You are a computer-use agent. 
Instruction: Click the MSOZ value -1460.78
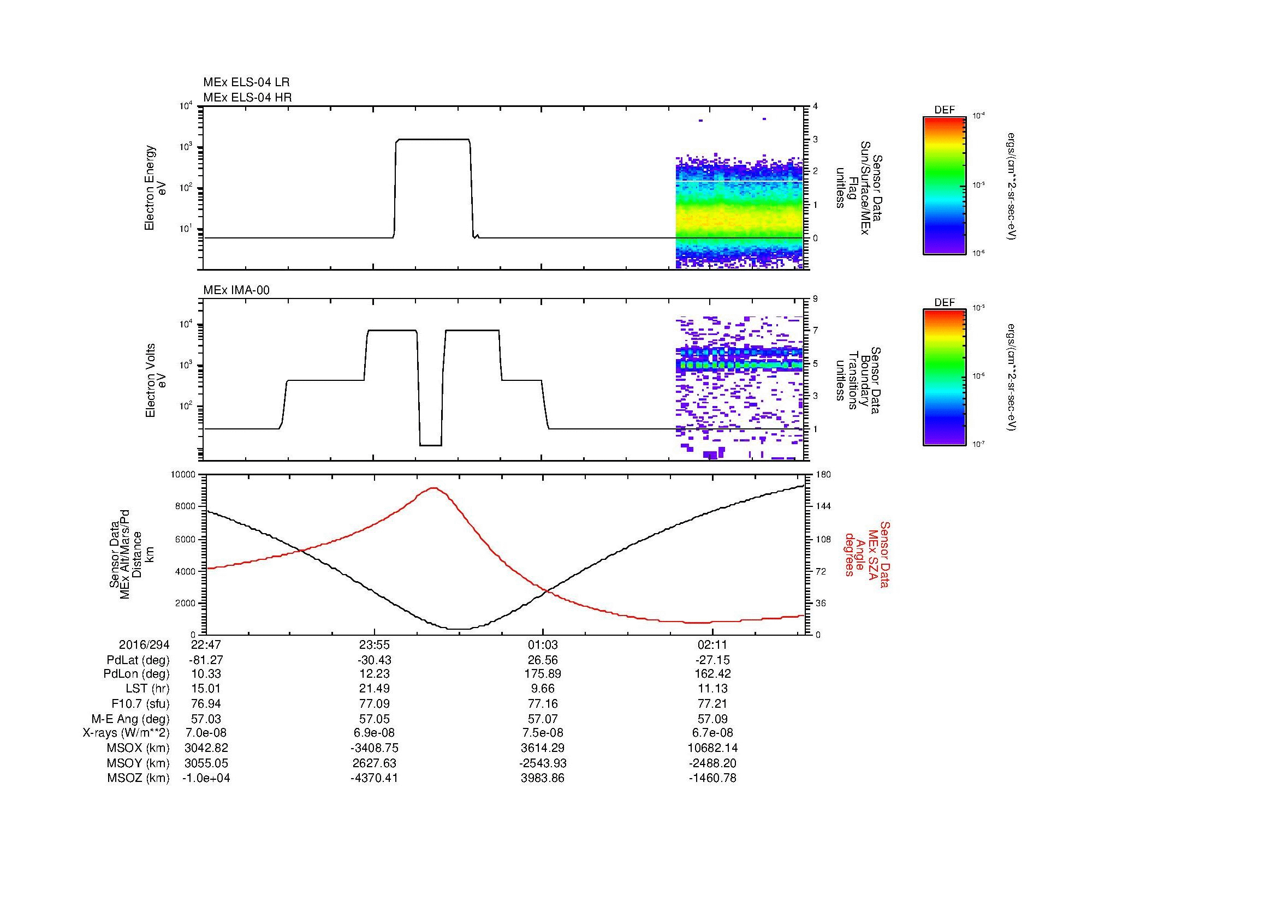point(712,778)
